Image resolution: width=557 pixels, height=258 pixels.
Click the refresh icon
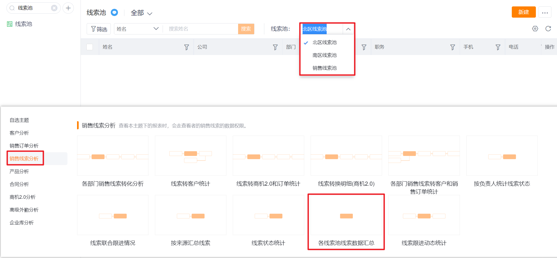pos(548,29)
